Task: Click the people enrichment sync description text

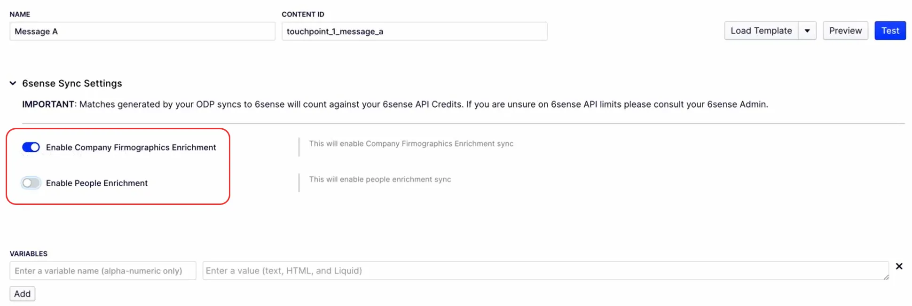Action: click(x=380, y=179)
